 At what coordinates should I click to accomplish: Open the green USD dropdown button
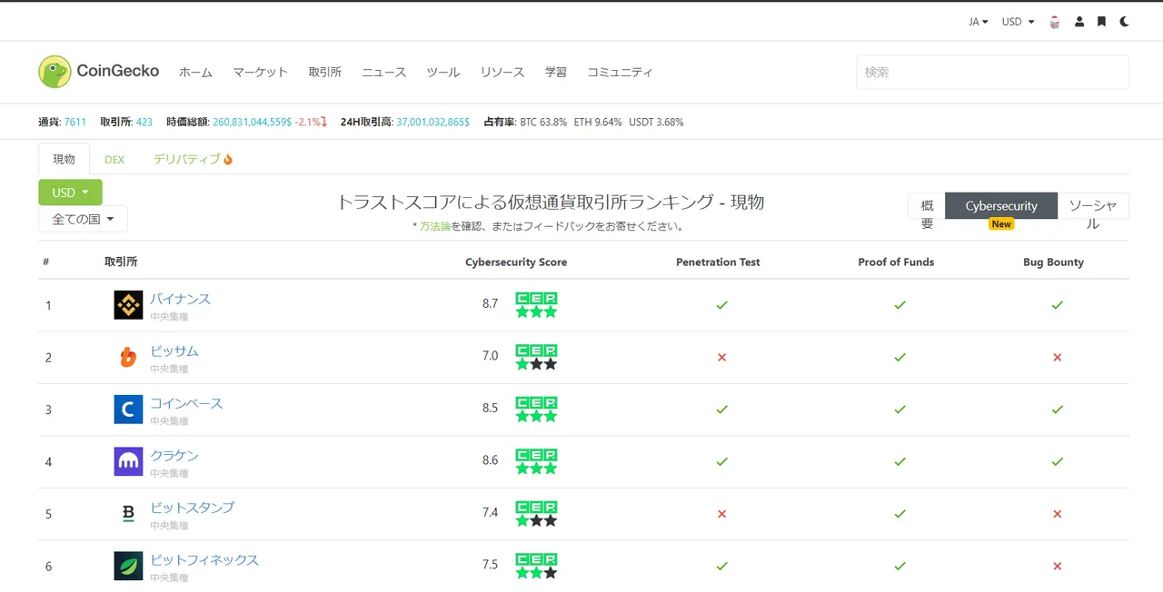click(x=70, y=192)
